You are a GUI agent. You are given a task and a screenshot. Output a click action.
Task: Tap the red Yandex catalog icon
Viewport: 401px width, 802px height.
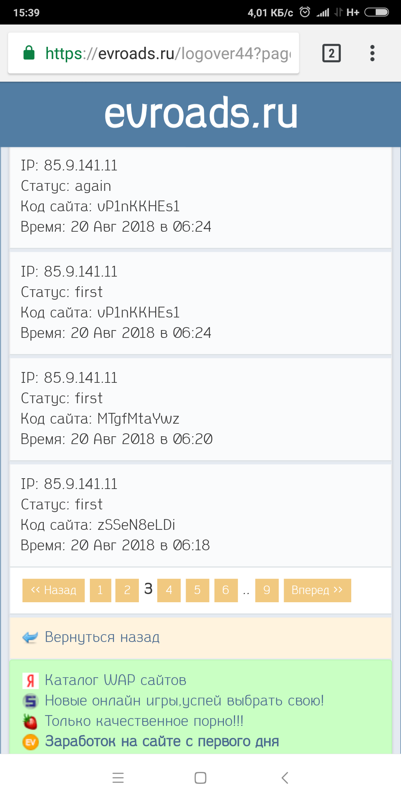coord(30,681)
